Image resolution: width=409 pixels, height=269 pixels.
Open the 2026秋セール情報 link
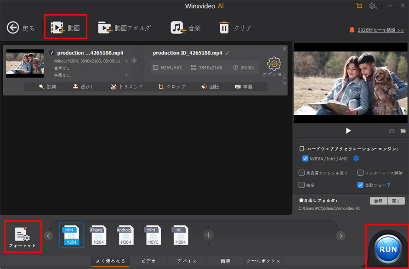tap(381, 30)
